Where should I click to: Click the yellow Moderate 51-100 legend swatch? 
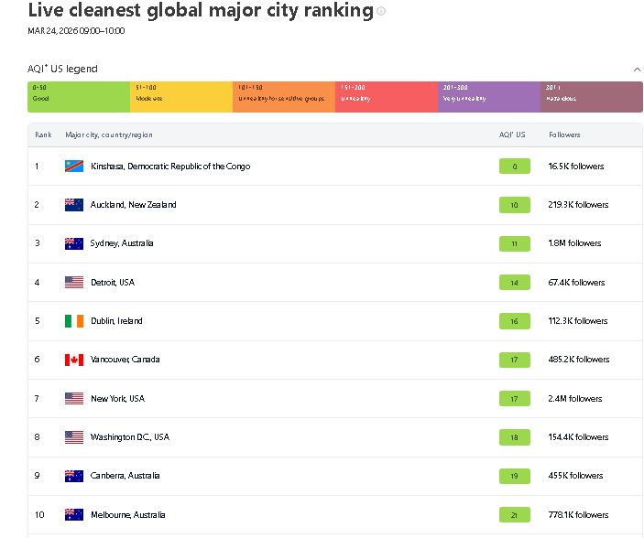click(181, 97)
